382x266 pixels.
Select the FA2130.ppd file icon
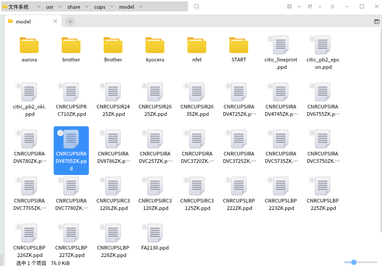[155, 233]
